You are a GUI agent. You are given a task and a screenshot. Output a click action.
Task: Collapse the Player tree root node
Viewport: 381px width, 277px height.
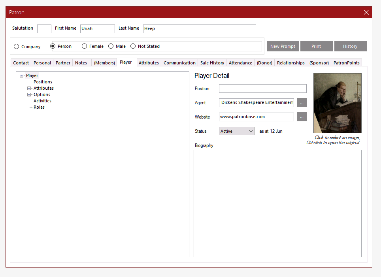pos(22,75)
